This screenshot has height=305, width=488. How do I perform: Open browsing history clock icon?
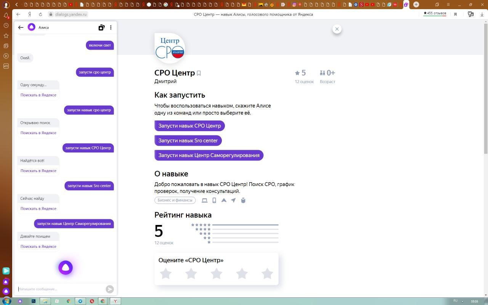click(6, 25)
